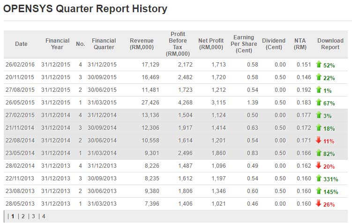
Task: Go to page 2 of report history
Action: [23, 216]
